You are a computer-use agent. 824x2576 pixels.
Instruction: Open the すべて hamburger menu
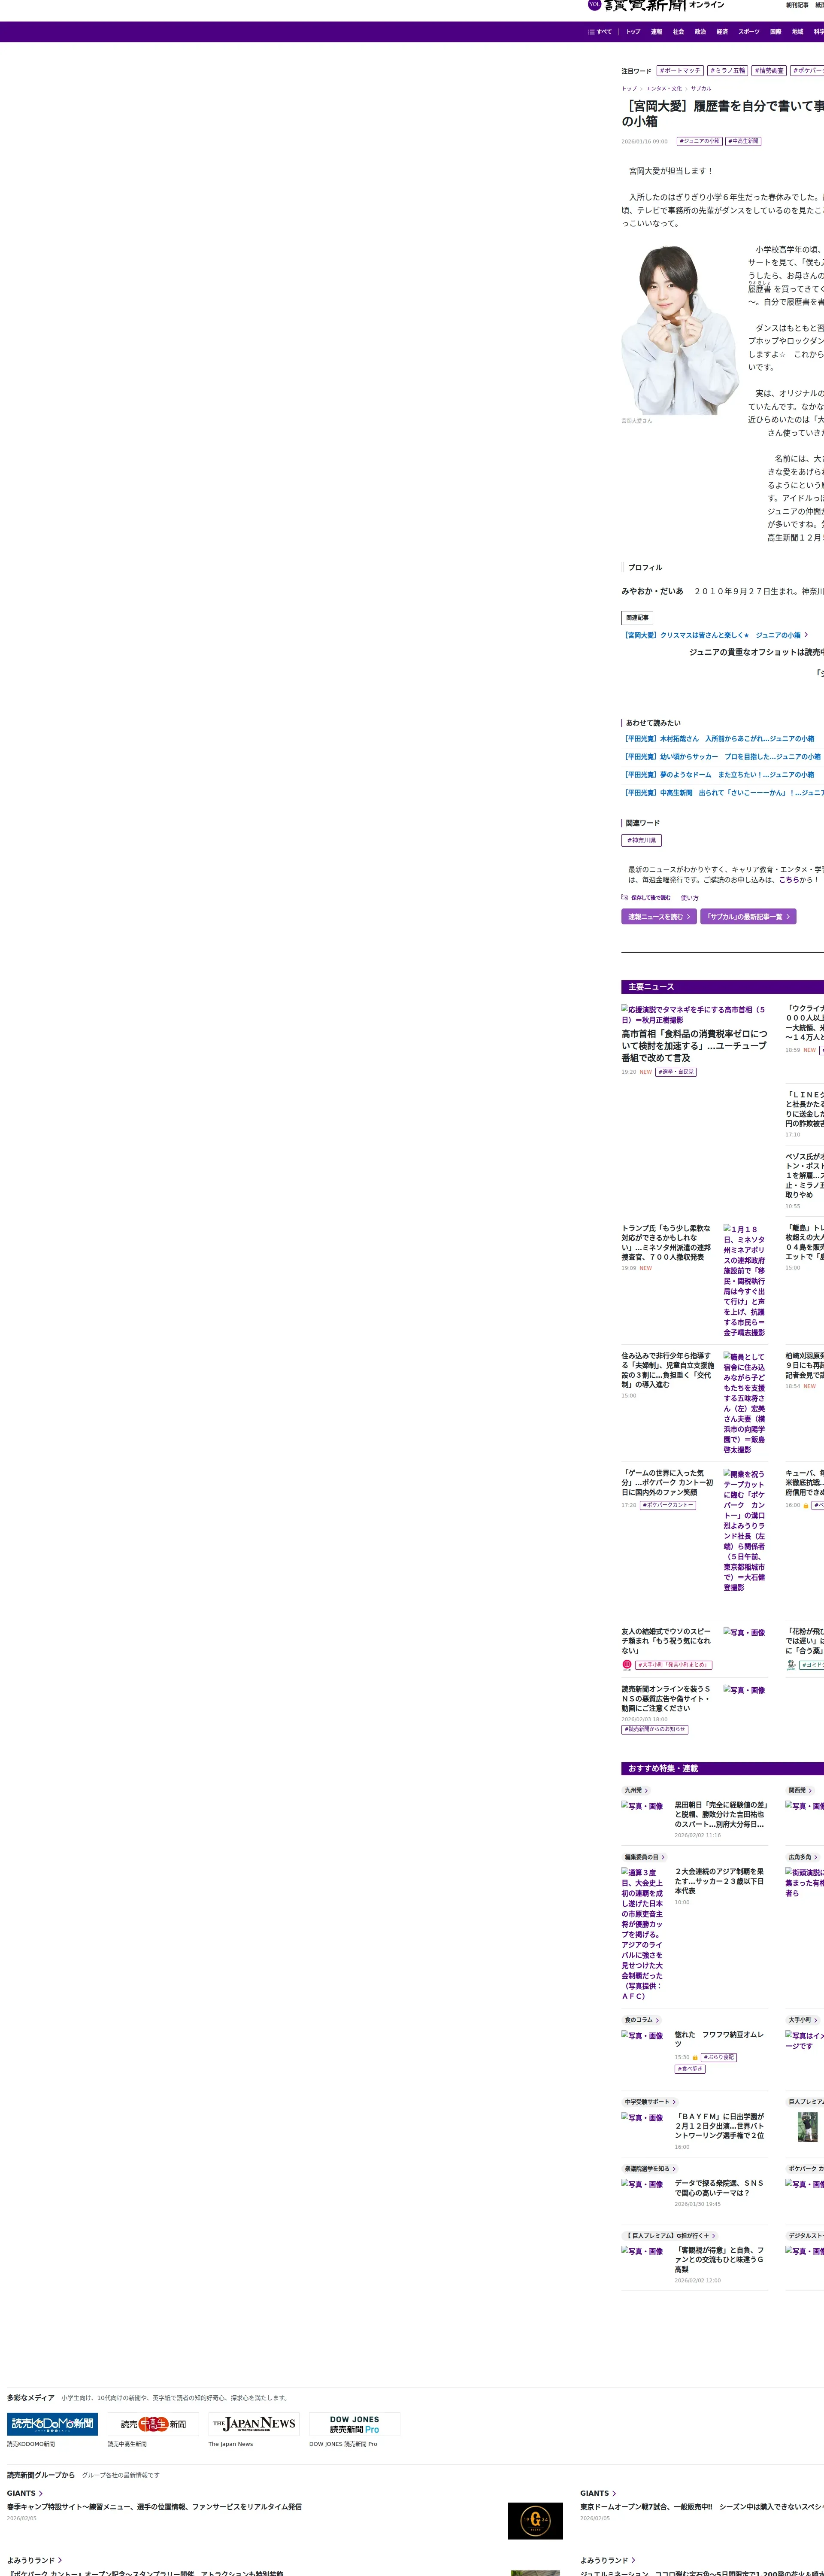599,32
